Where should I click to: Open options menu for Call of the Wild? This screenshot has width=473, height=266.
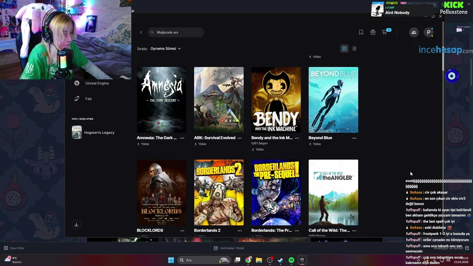point(354,231)
